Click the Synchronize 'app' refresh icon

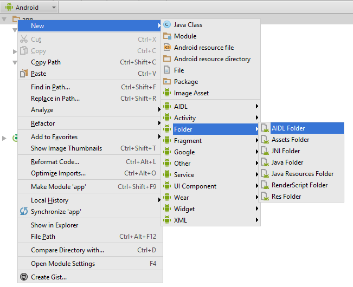coord(23,212)
